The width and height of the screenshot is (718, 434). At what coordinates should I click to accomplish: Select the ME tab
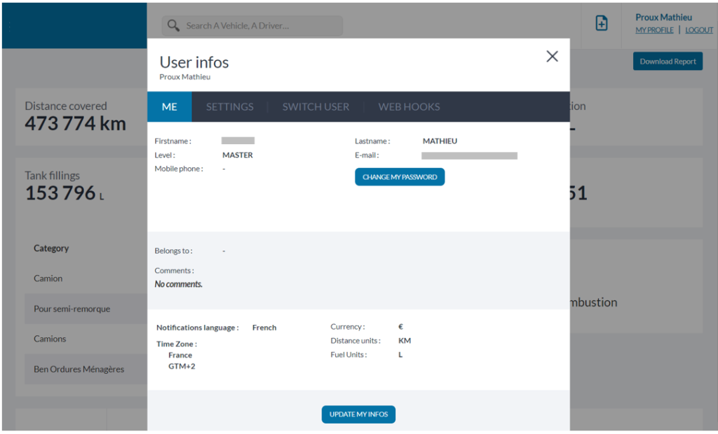(x=169, y=107)
